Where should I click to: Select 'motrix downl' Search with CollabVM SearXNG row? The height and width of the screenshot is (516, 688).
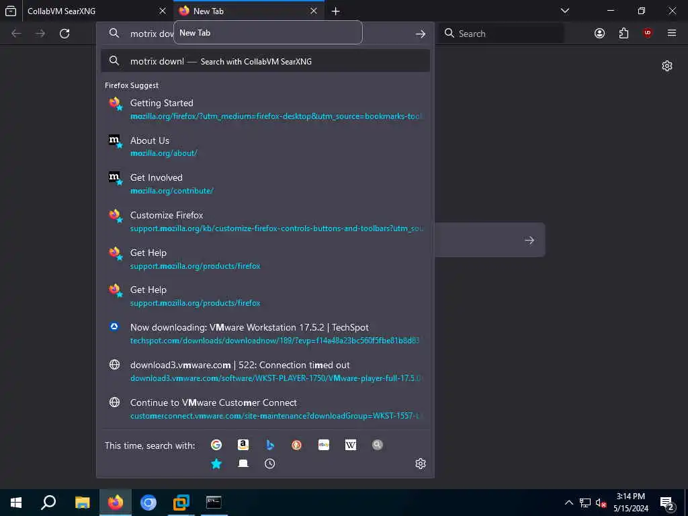point(265,61)
